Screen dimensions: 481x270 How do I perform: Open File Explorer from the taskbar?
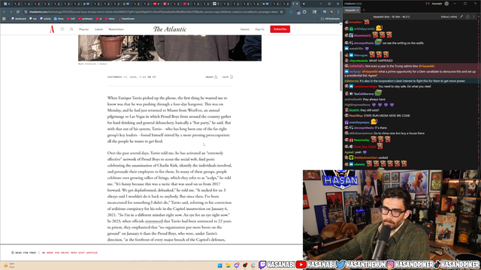point(228,265)
